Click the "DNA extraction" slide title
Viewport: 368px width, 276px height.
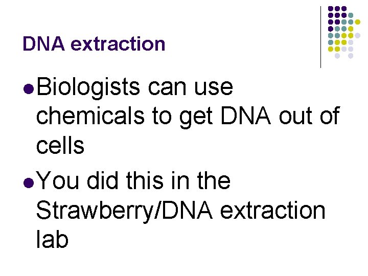[94, 43]
